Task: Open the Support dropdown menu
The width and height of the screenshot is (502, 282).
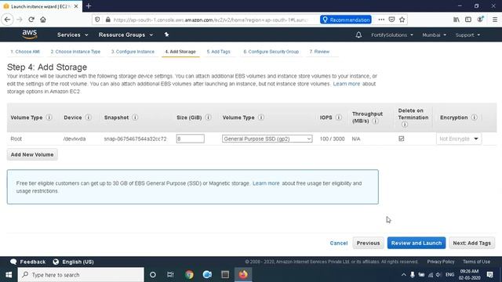Action: tap(467, 34)
